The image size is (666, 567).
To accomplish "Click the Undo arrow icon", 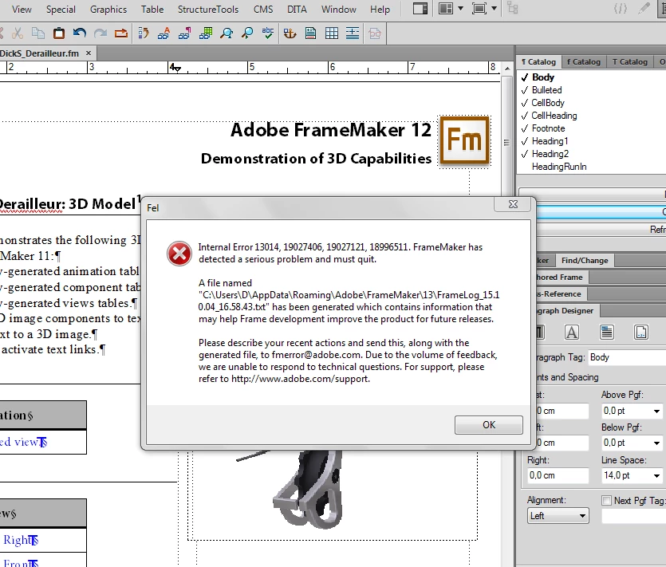I will pos(80,33).
